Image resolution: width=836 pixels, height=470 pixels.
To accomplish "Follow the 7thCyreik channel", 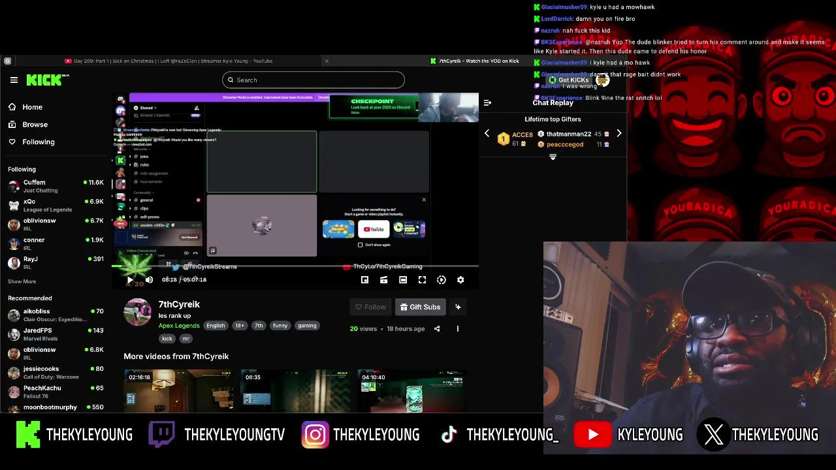I will click(370, 307).
